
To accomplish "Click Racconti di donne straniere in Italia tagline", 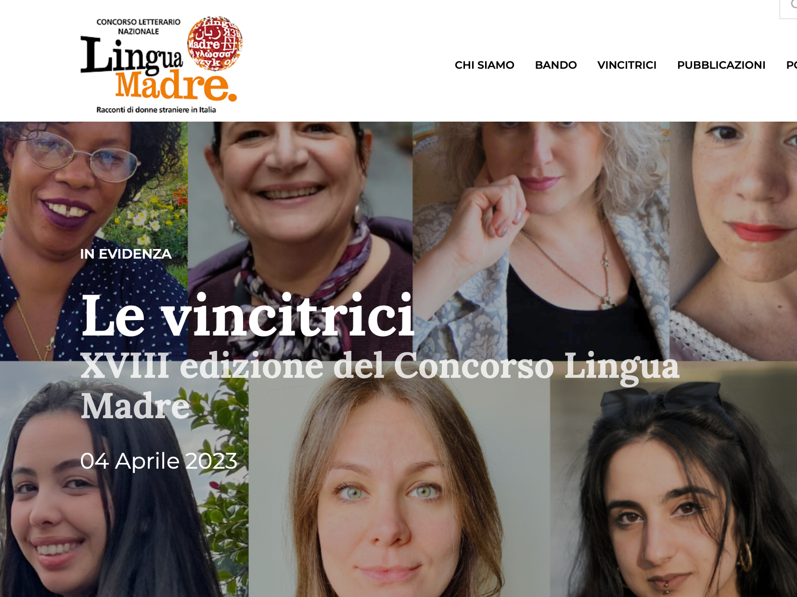I will pos(156,110).
